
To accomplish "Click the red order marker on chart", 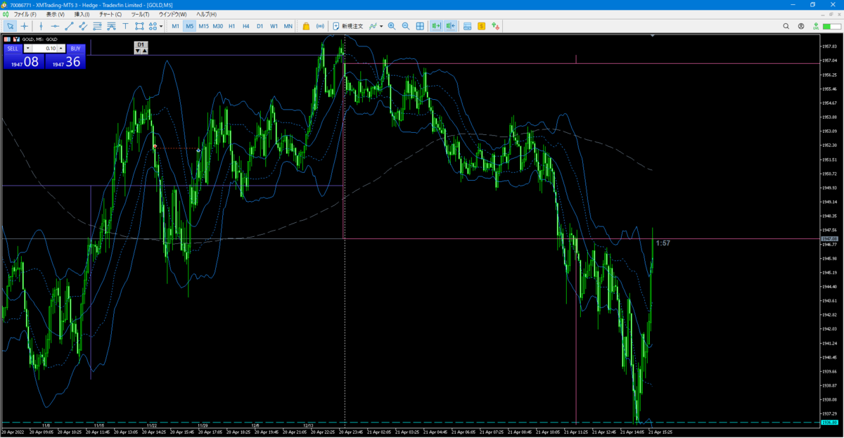I will 154,146.
